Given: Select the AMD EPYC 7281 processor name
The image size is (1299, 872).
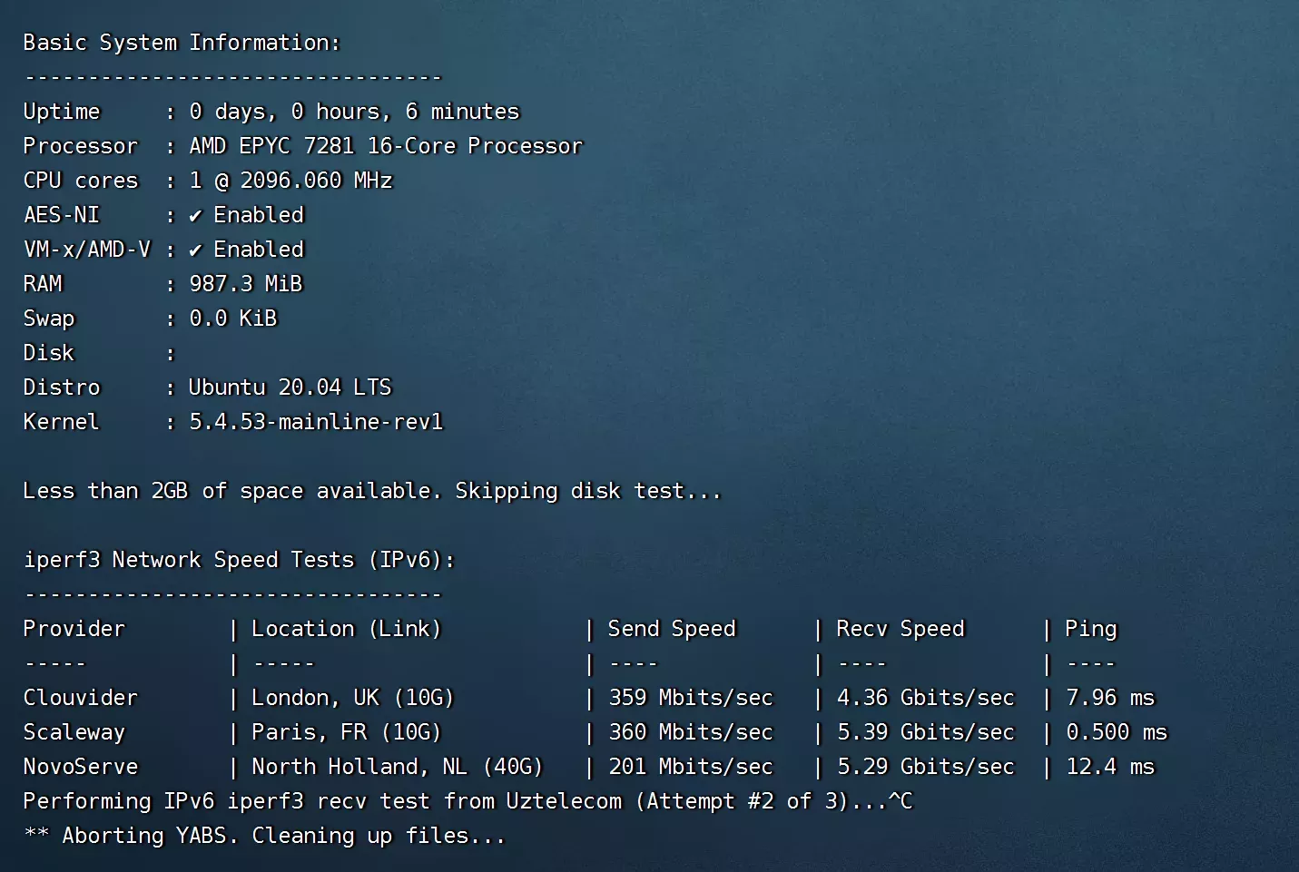Looking at the screenshot, I should (x=385, y=145).
